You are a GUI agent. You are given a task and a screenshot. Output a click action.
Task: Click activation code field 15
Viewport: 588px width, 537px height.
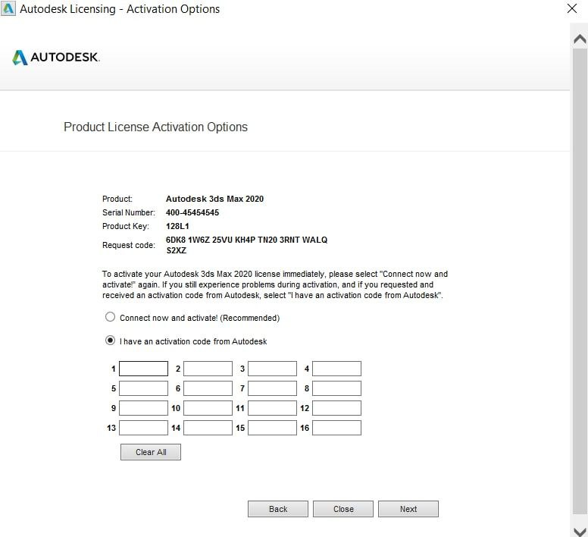coord(272,428)
